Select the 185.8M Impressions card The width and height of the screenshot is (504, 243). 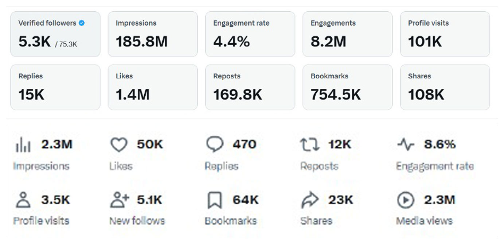(153, 34)
